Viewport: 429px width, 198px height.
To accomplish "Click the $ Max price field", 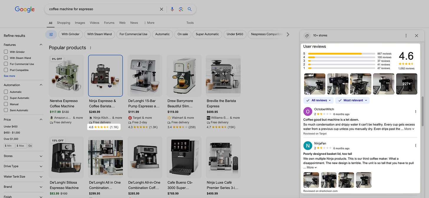I will [x=21, y=146].
